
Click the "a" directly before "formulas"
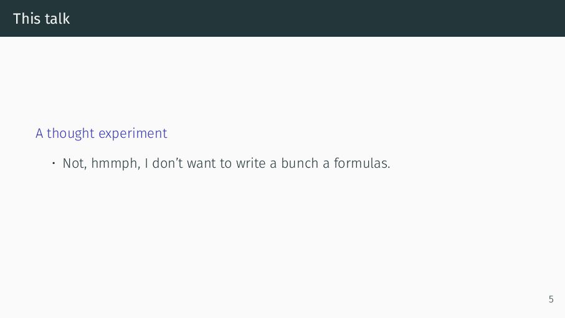coord(326,164)
